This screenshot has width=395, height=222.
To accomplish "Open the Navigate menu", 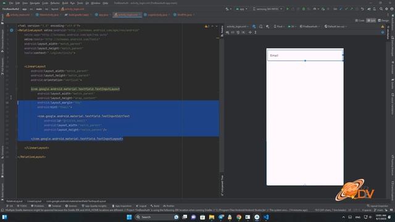I will (x=35, y=3).
